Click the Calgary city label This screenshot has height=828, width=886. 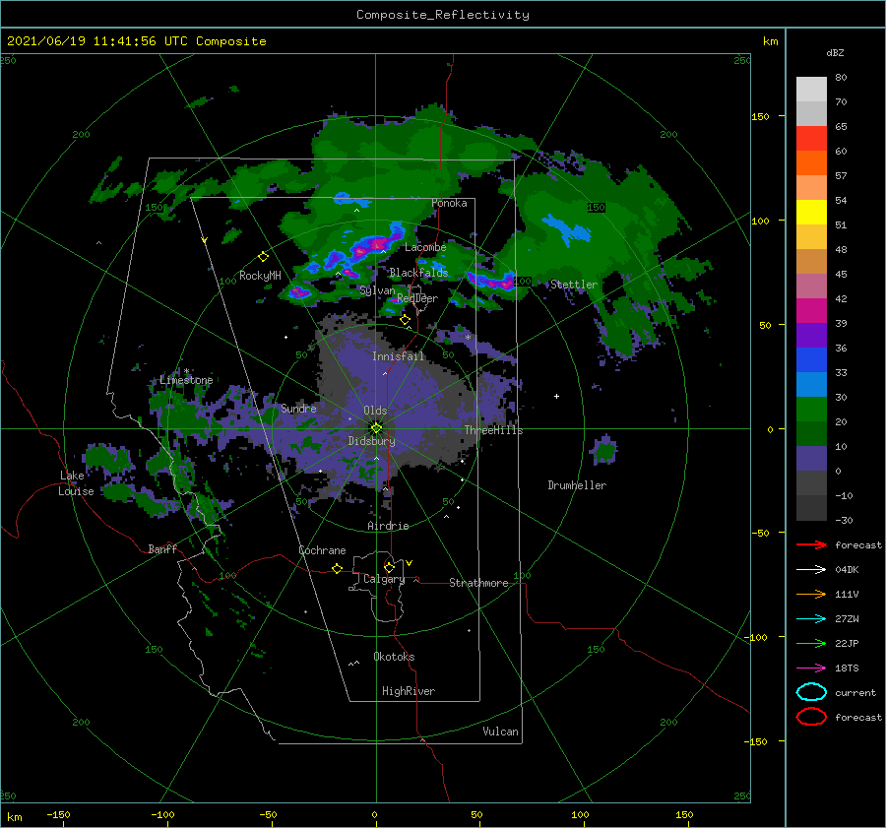[384, 579]
